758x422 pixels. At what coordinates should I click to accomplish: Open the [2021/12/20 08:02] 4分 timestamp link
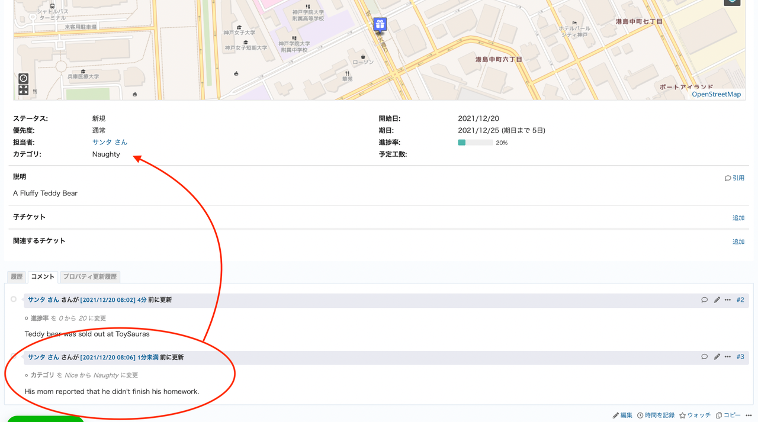tap(113, 300)
